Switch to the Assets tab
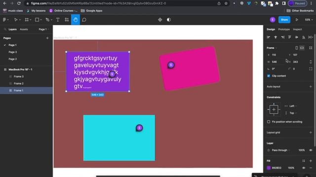The width and height of the screenshot is (316, 177). 24,29
